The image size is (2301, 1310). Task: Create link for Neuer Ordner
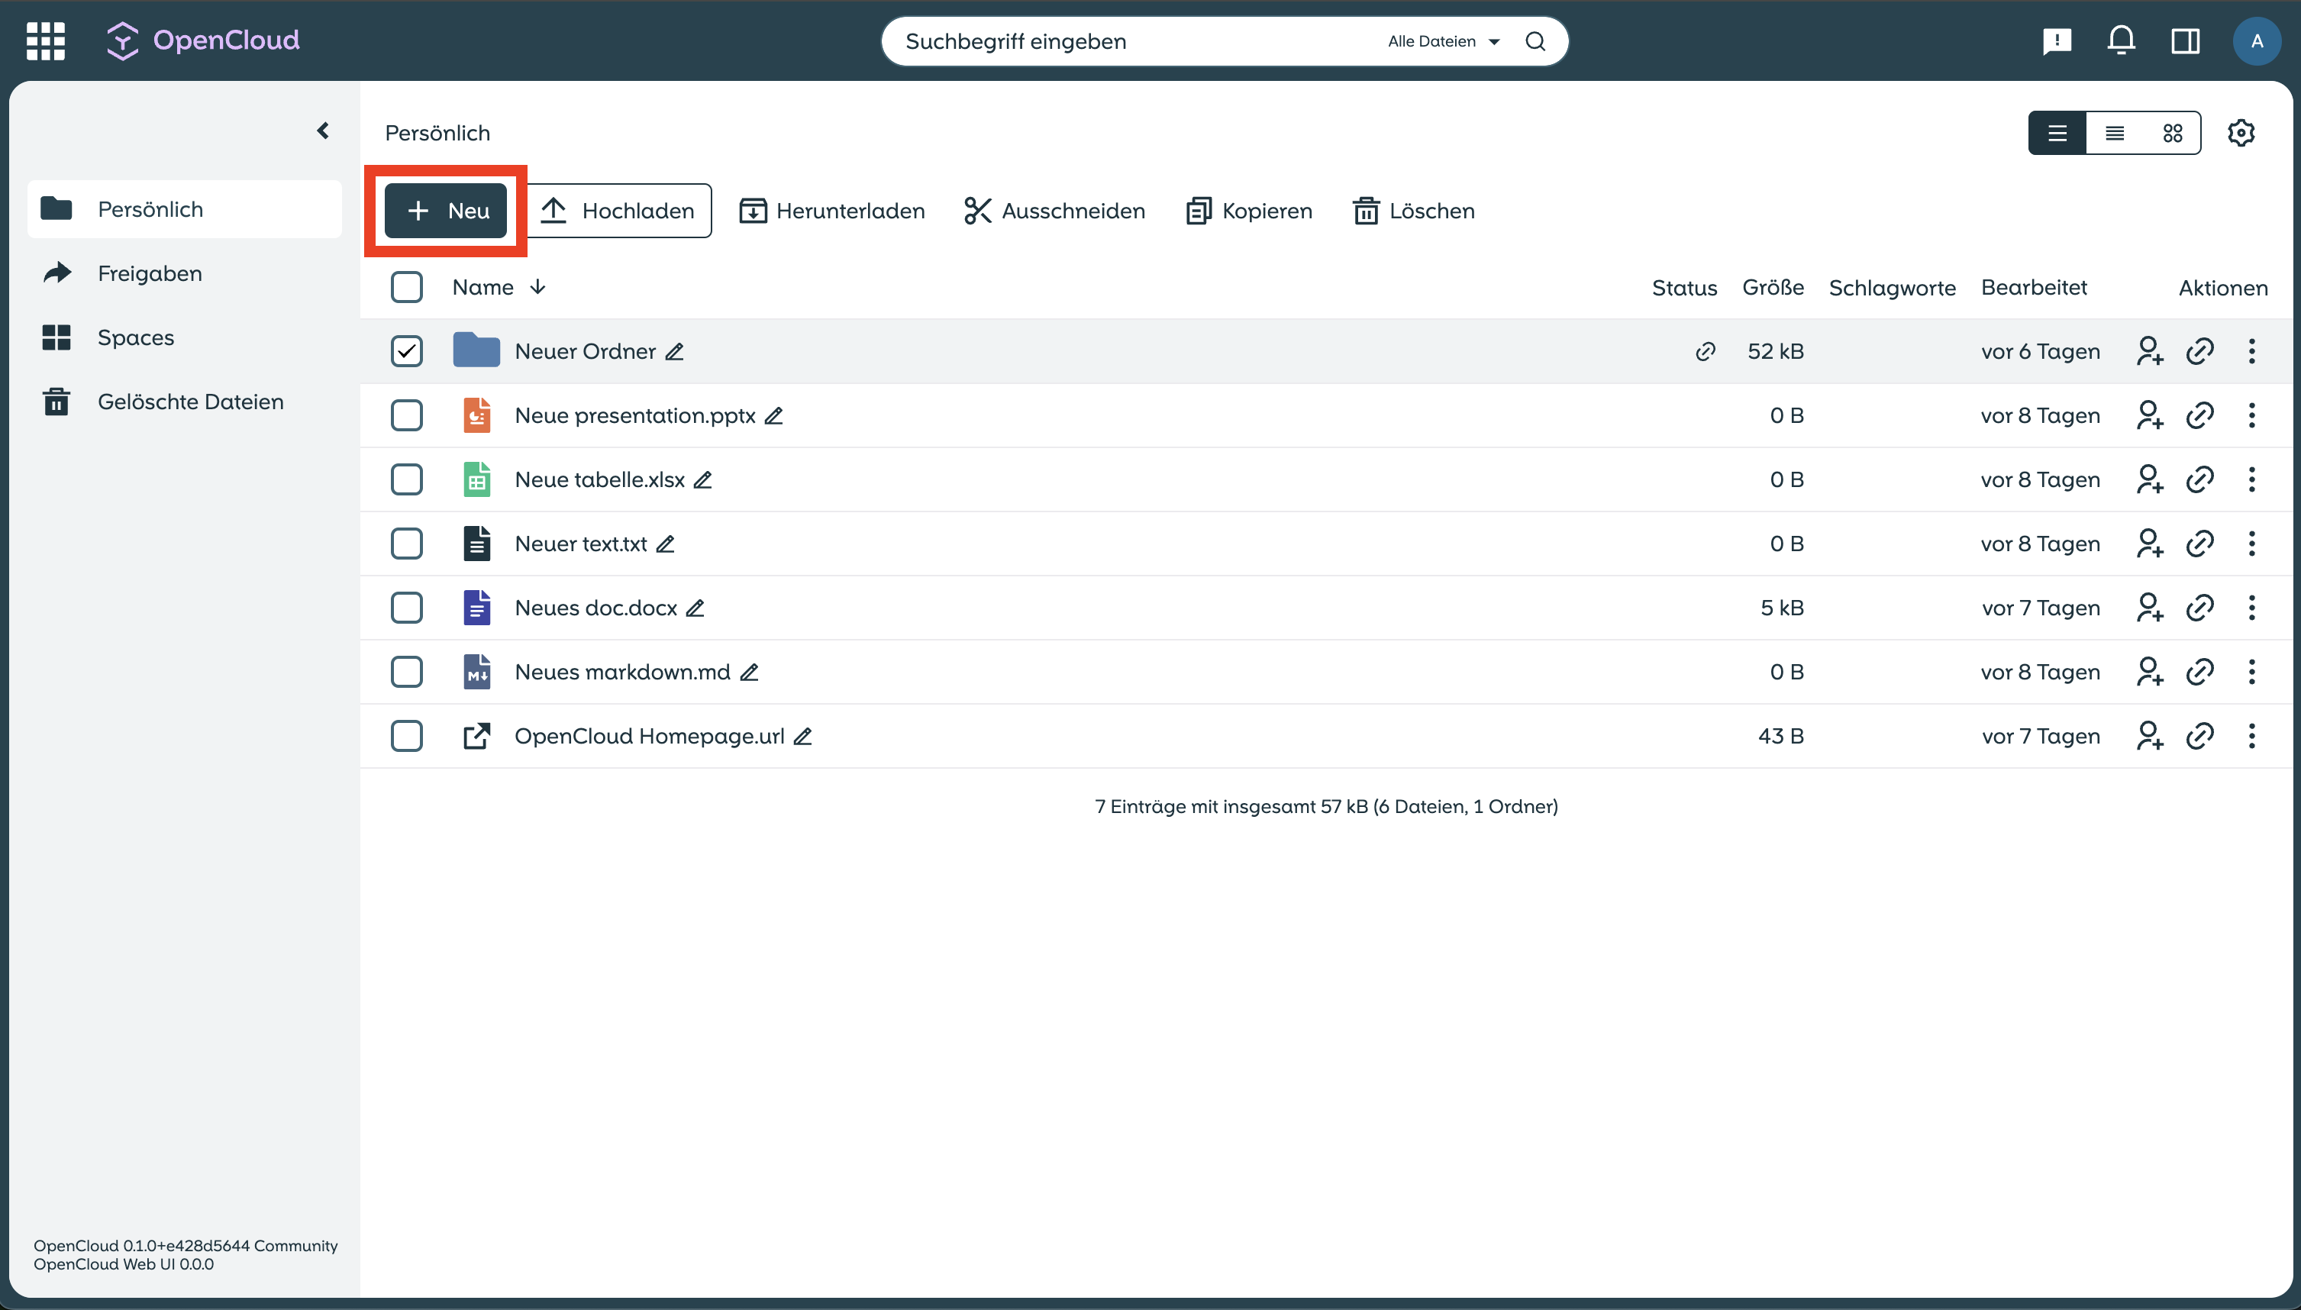[x=2199, y=351]
